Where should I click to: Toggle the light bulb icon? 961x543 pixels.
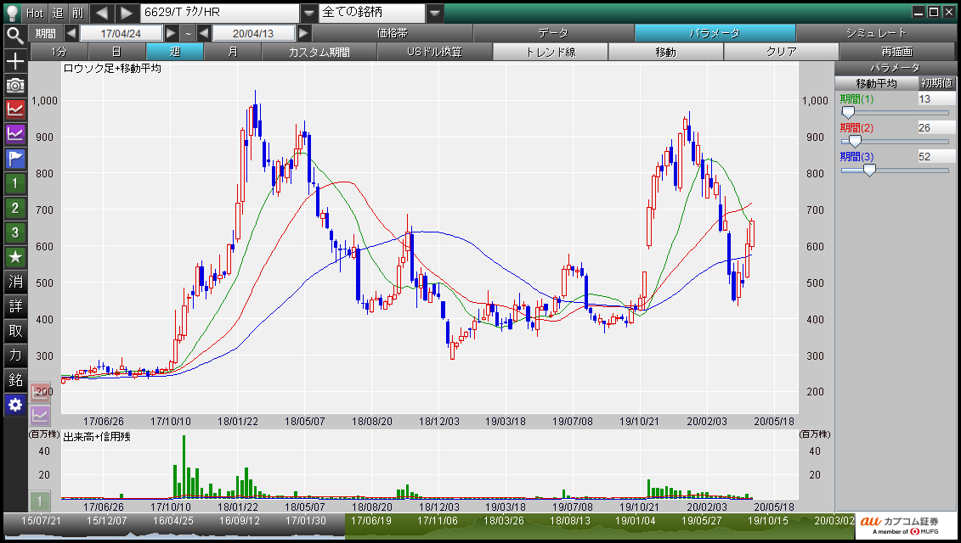click(x=12, y=13)
